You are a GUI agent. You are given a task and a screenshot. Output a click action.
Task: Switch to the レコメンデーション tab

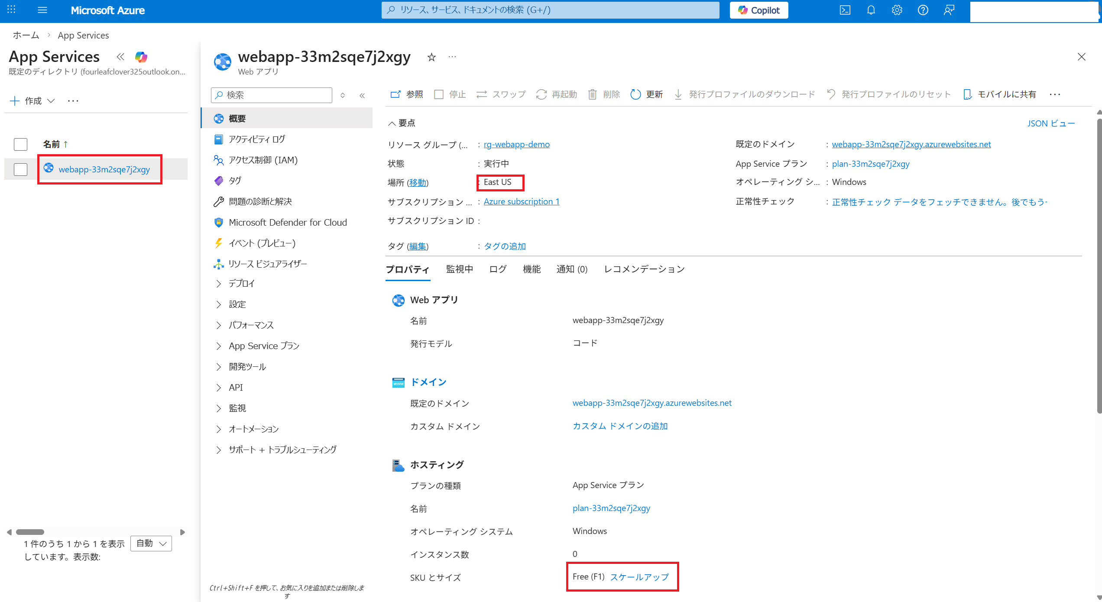click(x=644, y=269)
